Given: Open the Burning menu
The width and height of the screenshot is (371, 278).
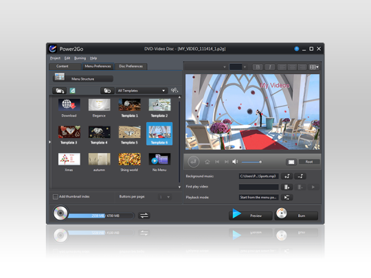Looking at the screenshot, I should [80, 58].
